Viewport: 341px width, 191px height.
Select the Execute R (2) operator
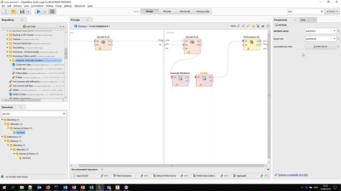103,45
